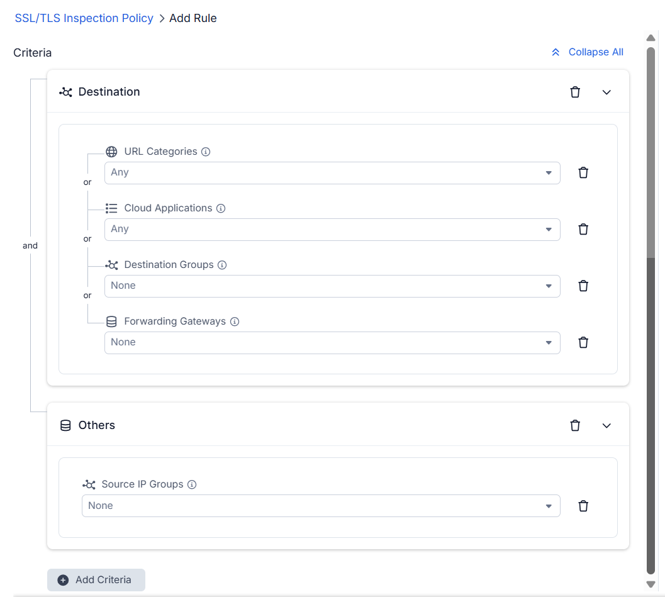Remove the URL Categories row
The image size is (665, 597).
(x=583, y=172)
